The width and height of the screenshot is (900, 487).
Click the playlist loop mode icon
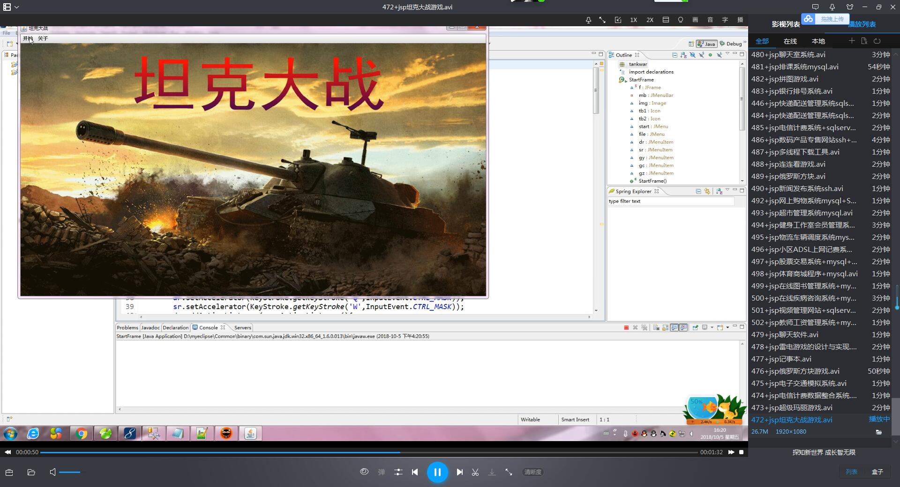pyautogui.click(x=877, y=41)
